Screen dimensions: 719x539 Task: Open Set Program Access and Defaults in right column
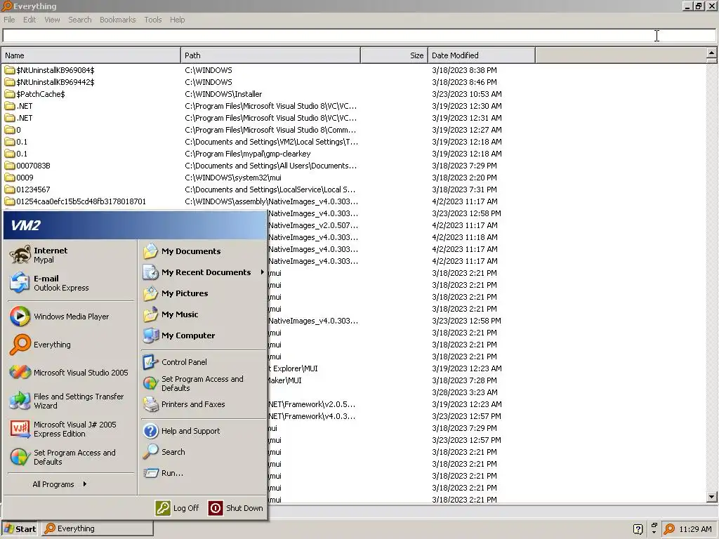click(202, 383)
